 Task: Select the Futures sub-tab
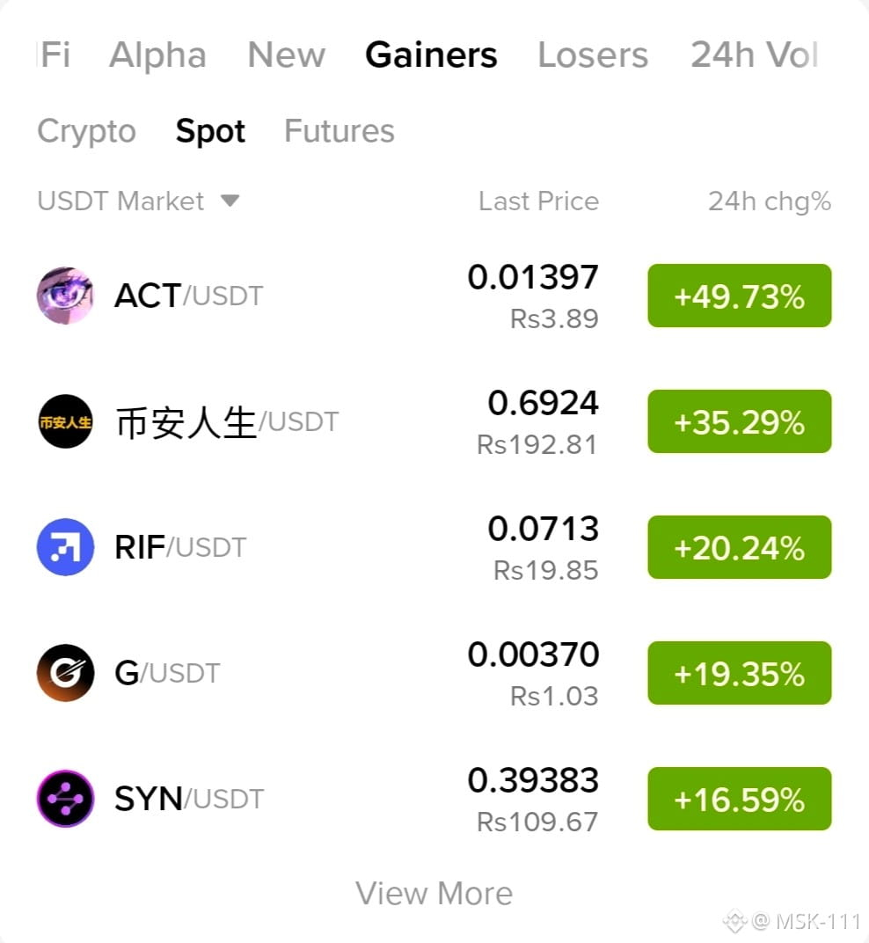(x=340, y=131)
